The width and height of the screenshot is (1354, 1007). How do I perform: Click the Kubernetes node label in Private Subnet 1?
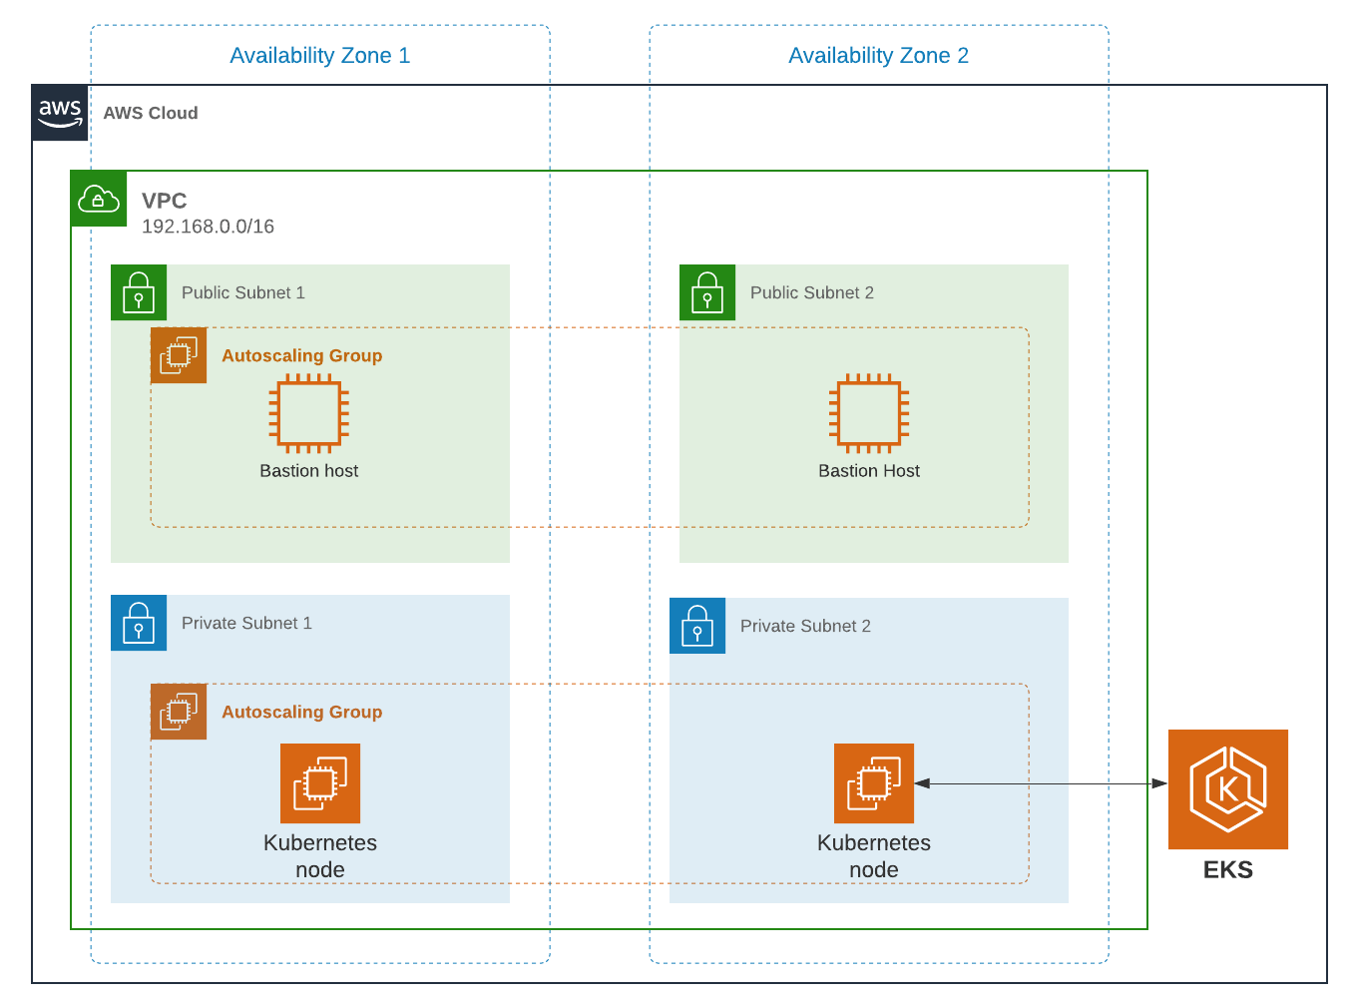pyautogui.click(x=320, y=856)
